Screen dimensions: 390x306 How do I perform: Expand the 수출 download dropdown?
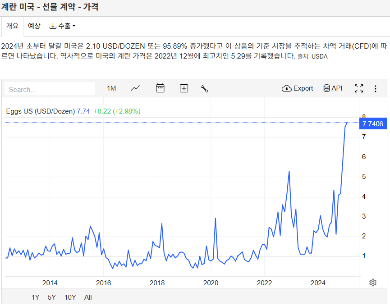pyautogui.click(x=62, y=26)
